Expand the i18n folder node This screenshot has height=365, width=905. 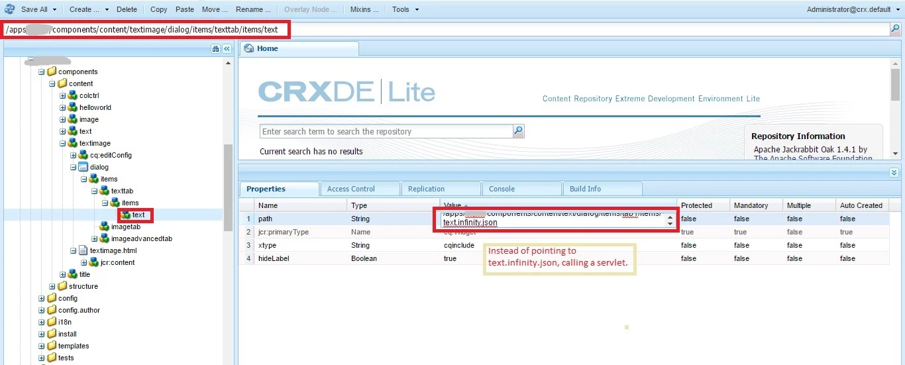point(42,322)
